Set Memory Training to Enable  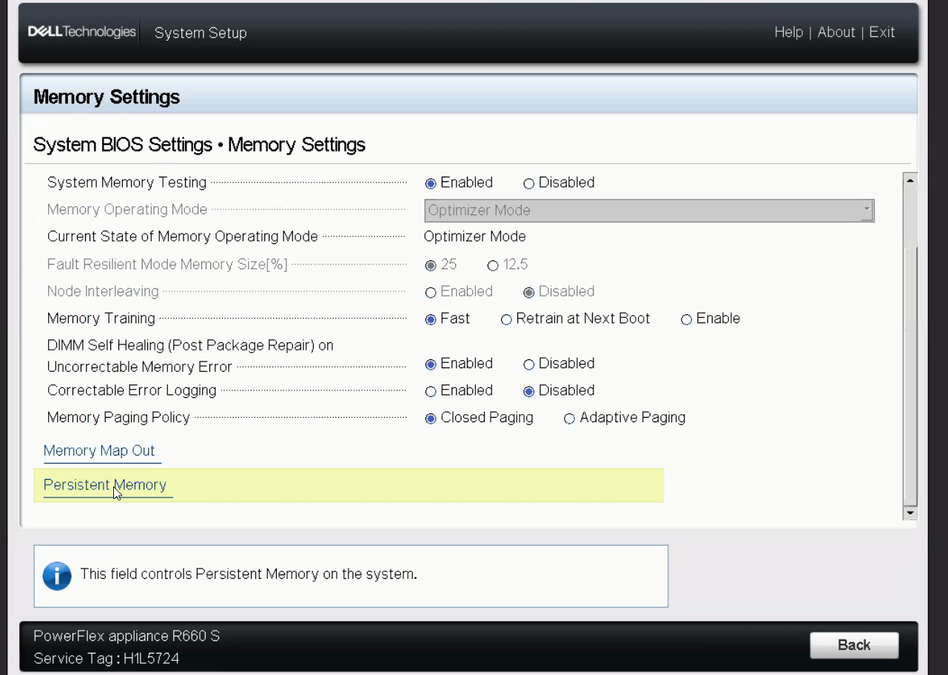pyautogui.click(x=687, y=319)
